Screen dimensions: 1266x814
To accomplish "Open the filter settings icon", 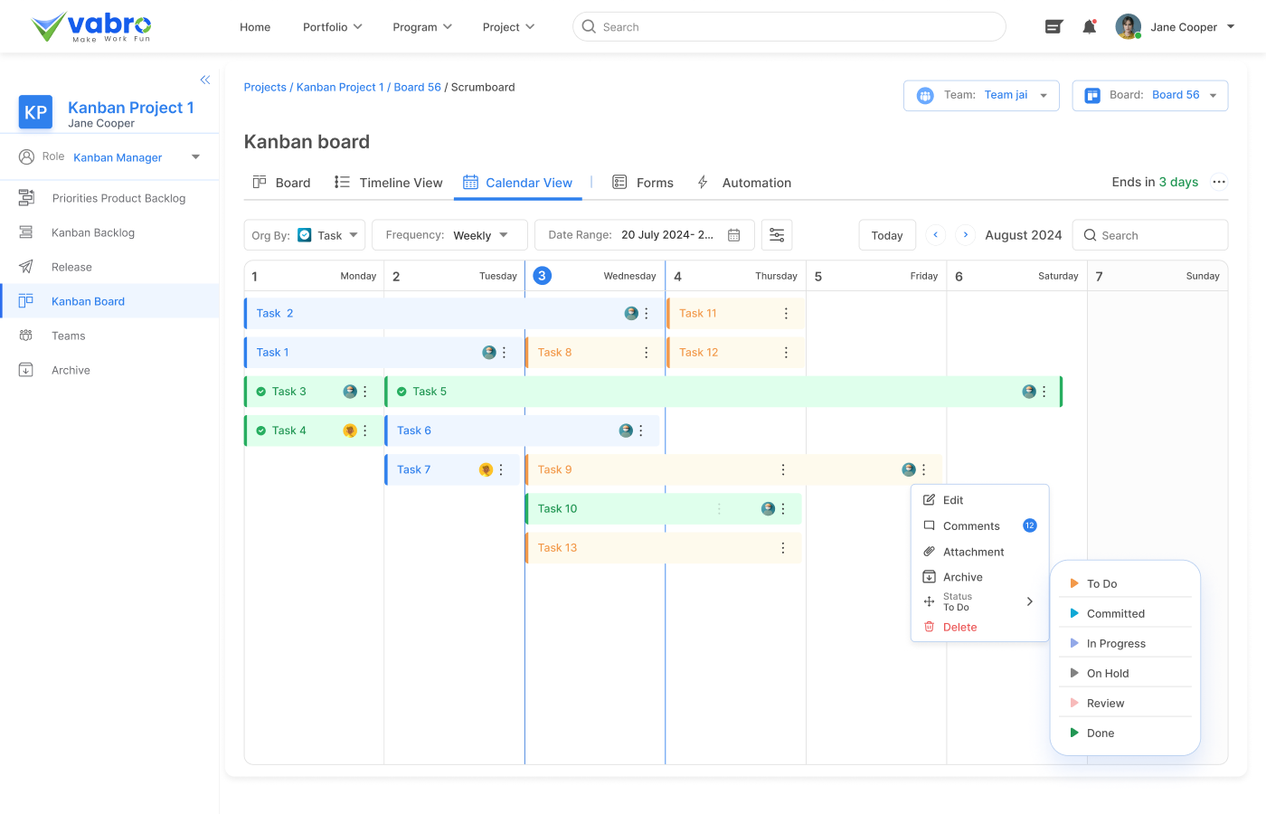I will pyautogui.click(x=777, y=235).
